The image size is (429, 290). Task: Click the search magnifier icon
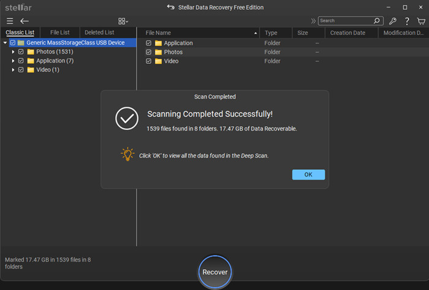coord(377,21)
